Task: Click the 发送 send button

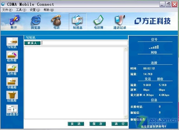Action: (x=76, y=124)
